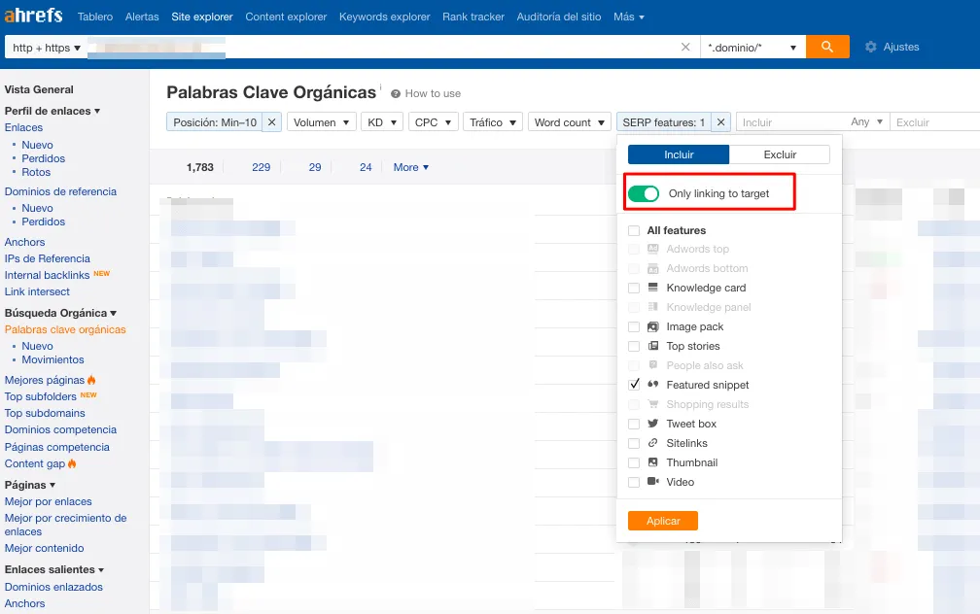Check the Image pack checkbox

(634, 326)
